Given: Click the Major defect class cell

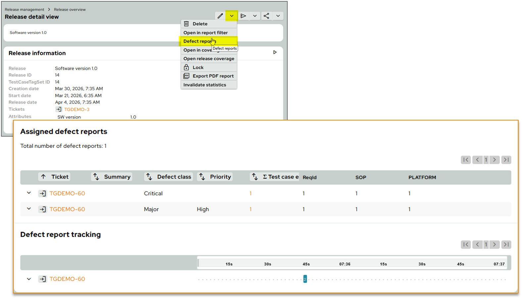Looking at the screenshot, I should pos(151,209).
